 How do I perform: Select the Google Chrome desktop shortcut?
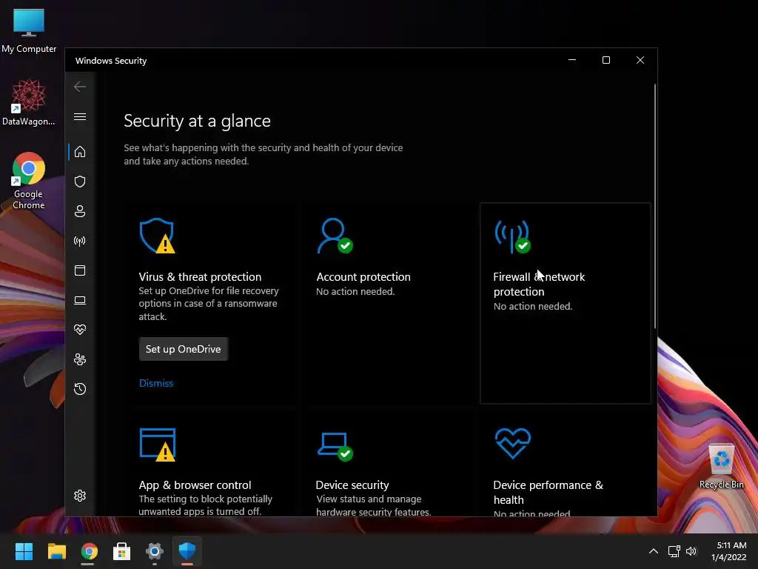tap(29, 181)
